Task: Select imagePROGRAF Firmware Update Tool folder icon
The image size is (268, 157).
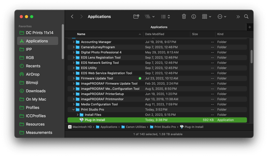Action: [78, 83]
